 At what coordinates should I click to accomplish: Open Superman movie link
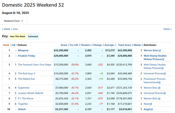pyautogui.click(x=24, y=88)
